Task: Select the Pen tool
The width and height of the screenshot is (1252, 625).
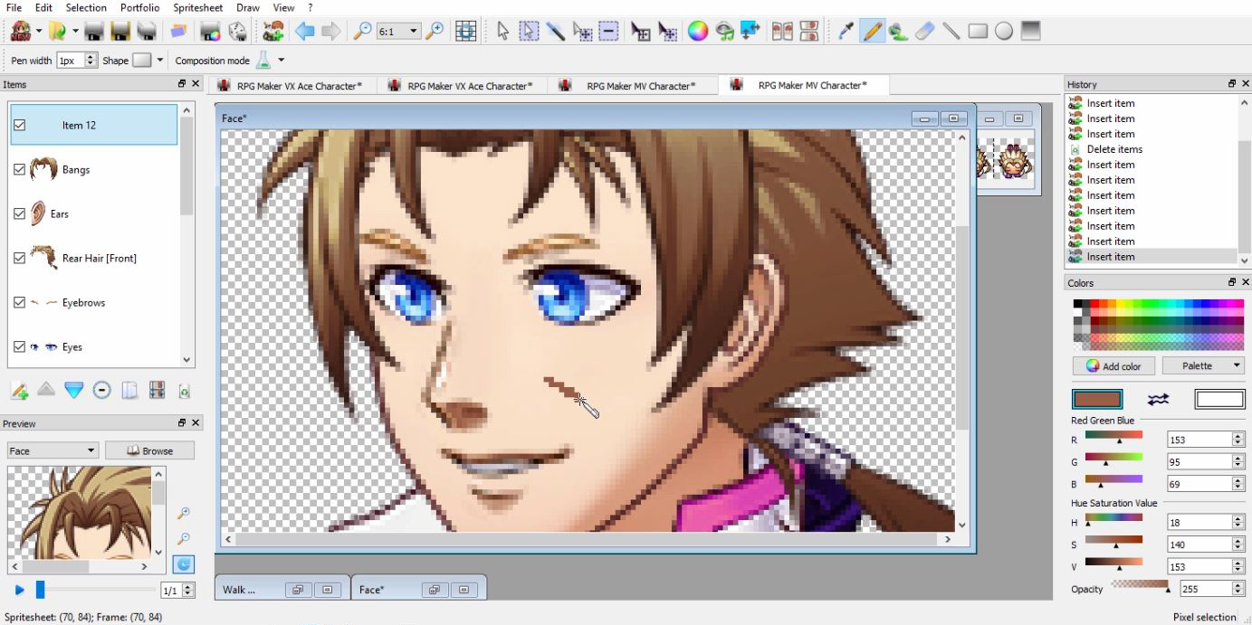Action: pos(870,31)
